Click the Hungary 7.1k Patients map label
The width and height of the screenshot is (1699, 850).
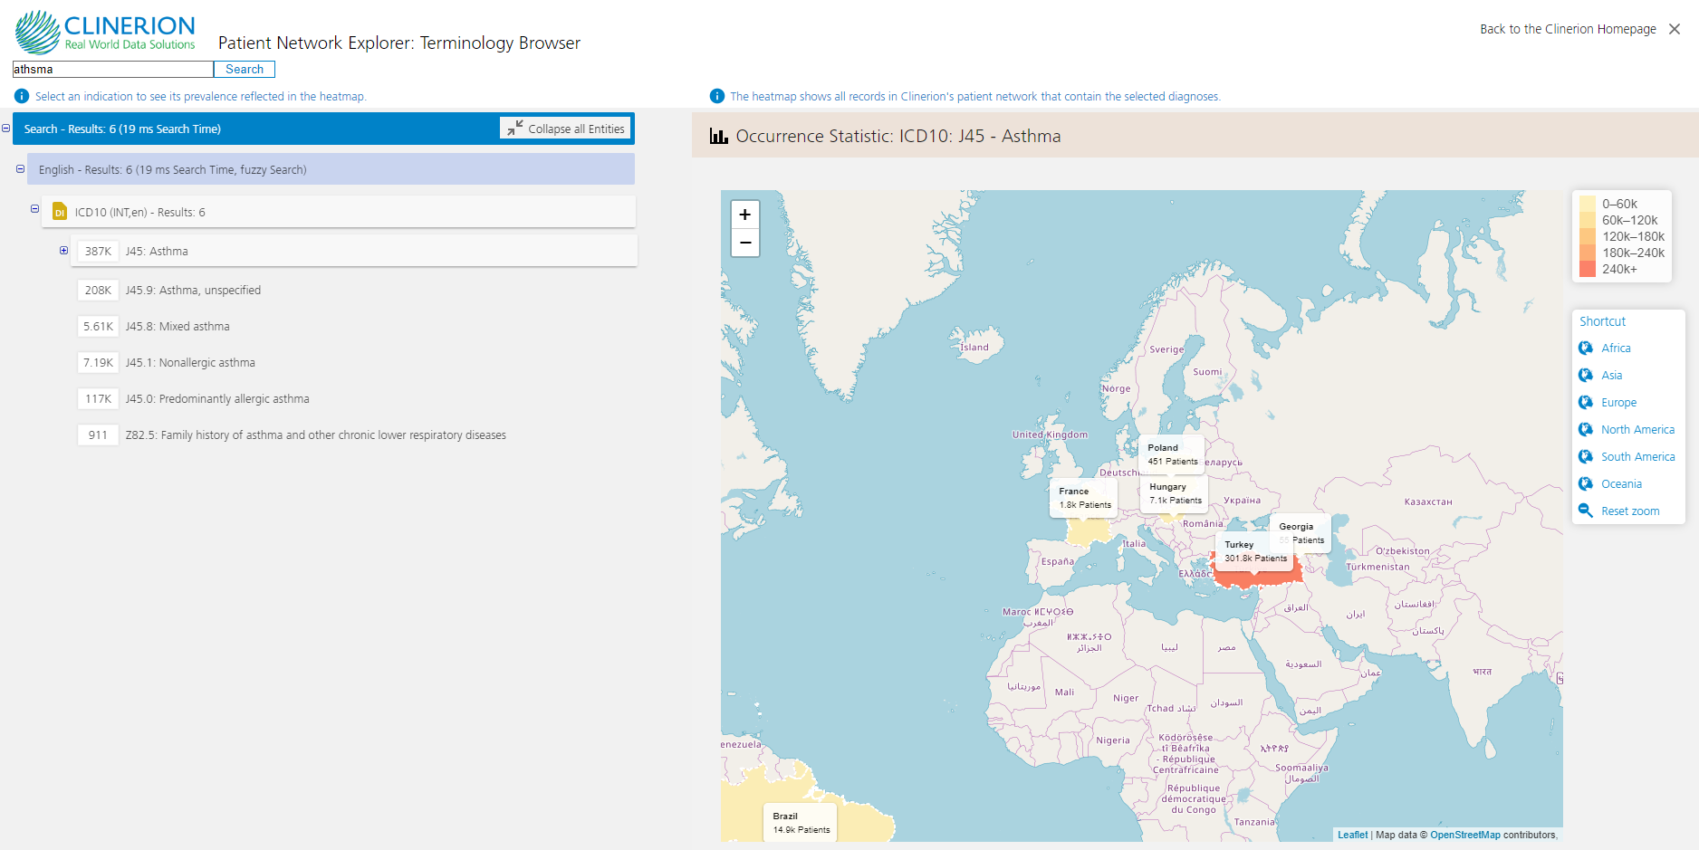[x=1175, y=493]
